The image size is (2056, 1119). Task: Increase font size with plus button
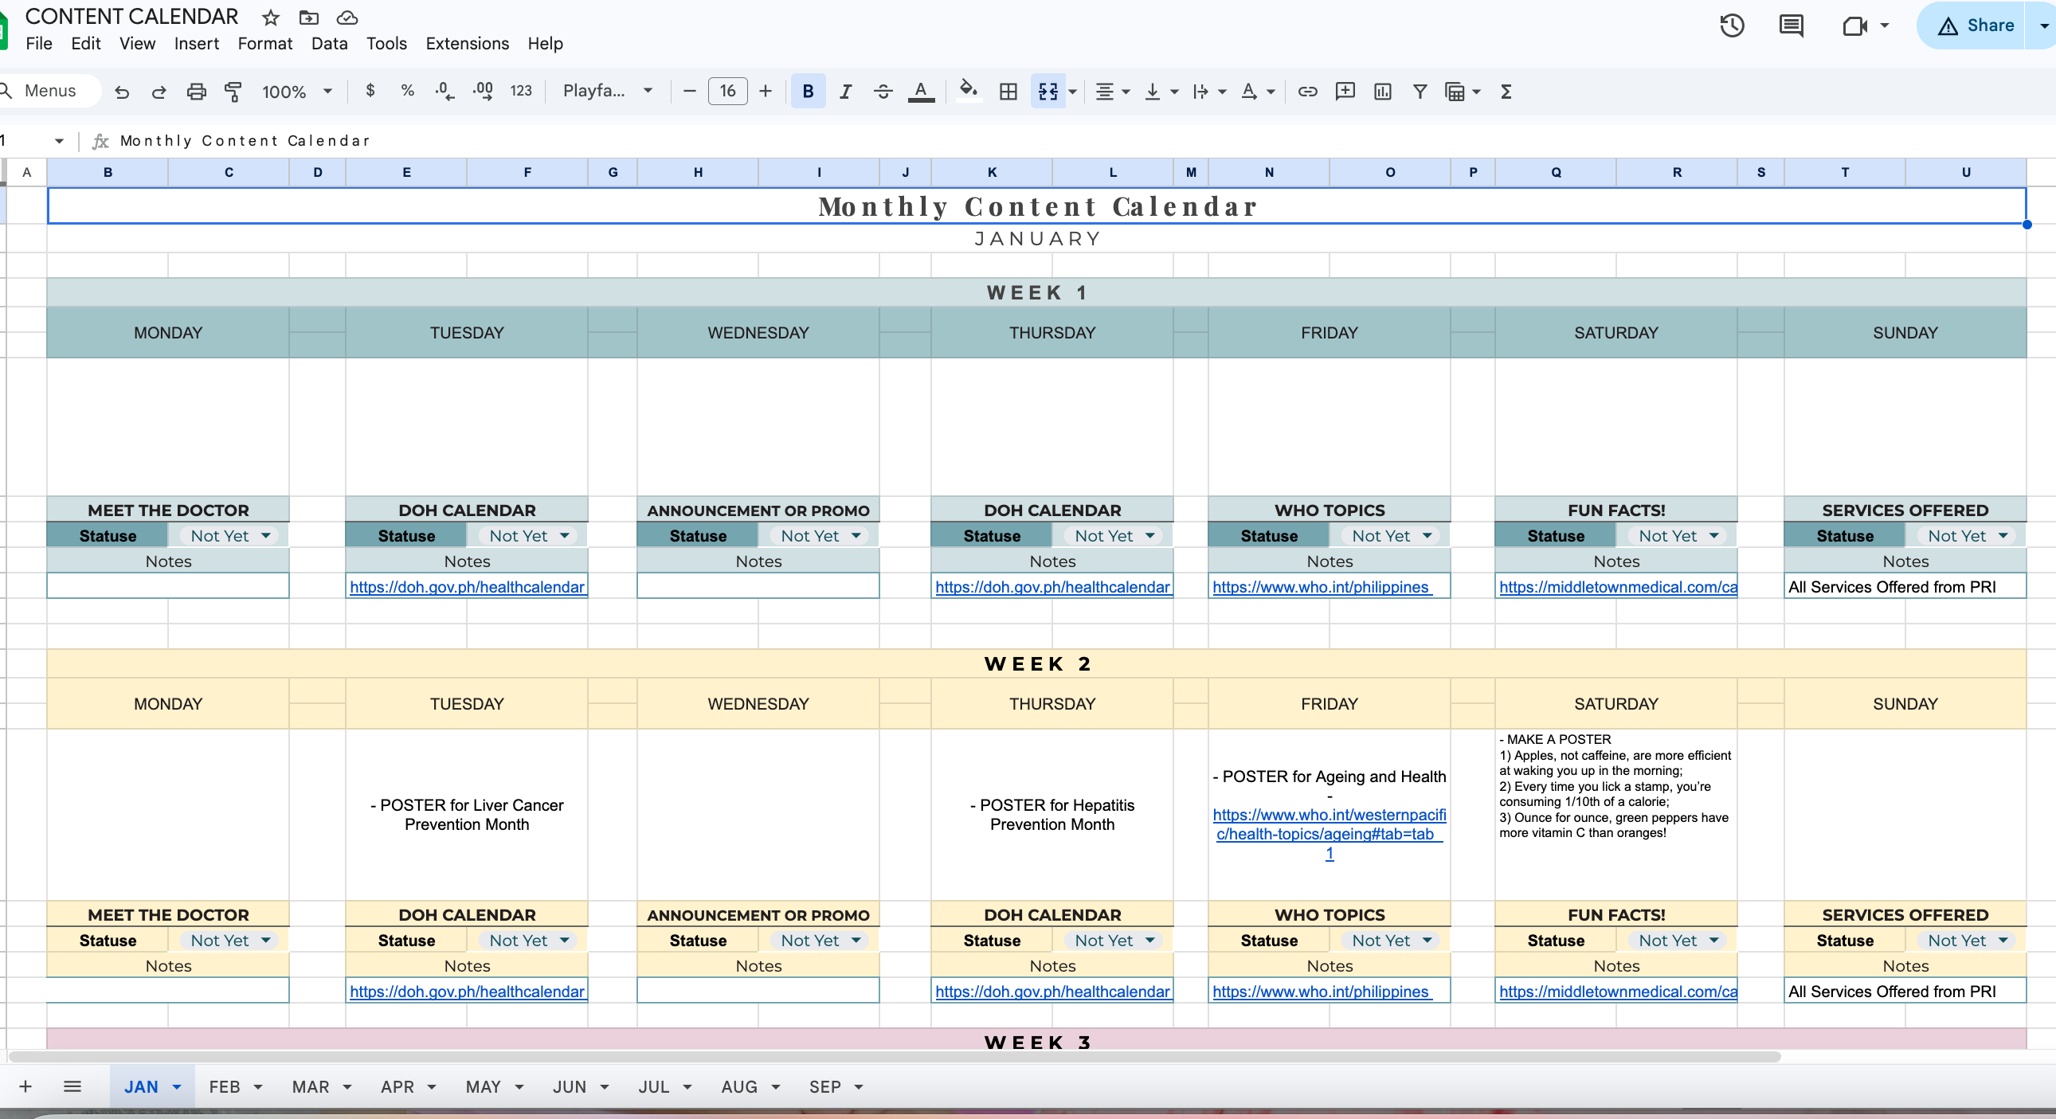[766, 91]
